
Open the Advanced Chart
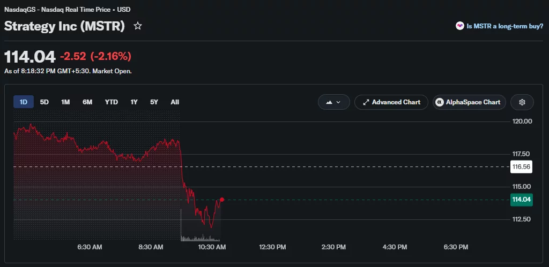click(391, 102)
